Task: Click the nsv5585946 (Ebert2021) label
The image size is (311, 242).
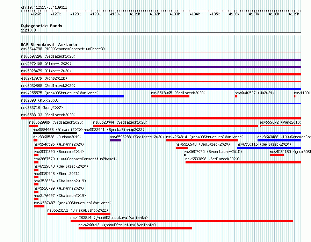Action: pos(57,174)
